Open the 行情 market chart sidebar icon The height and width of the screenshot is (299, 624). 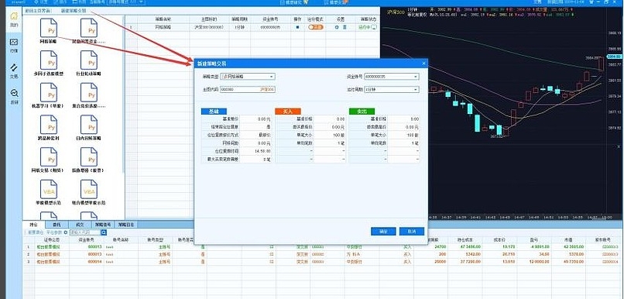tap(14, 45)
